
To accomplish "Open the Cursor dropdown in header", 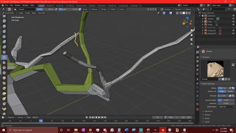I will click(x=123, y=9).
